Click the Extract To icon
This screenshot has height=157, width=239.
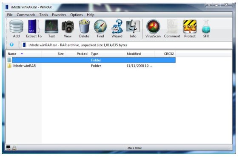click(34, 29)
